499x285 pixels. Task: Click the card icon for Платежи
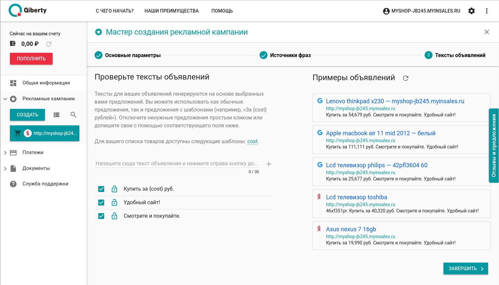13,153
